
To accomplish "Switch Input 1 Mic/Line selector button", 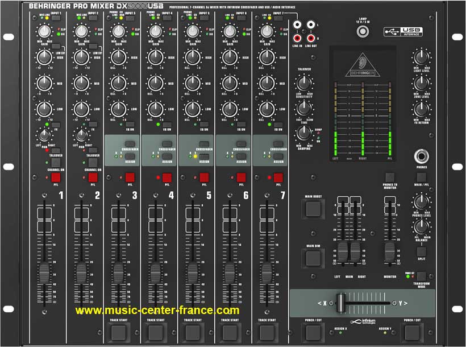I will [x=56, y=18].
